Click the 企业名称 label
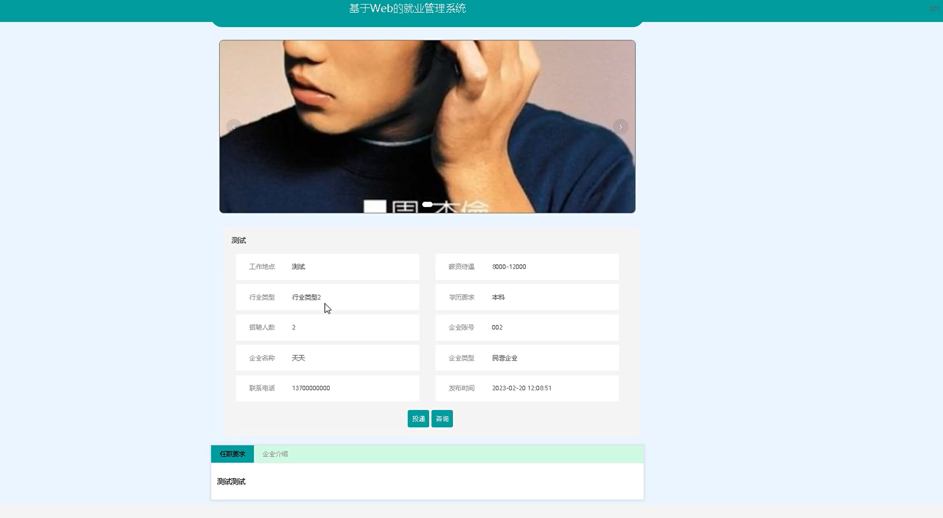Screen dimensions: 943x518 [262, 358]
